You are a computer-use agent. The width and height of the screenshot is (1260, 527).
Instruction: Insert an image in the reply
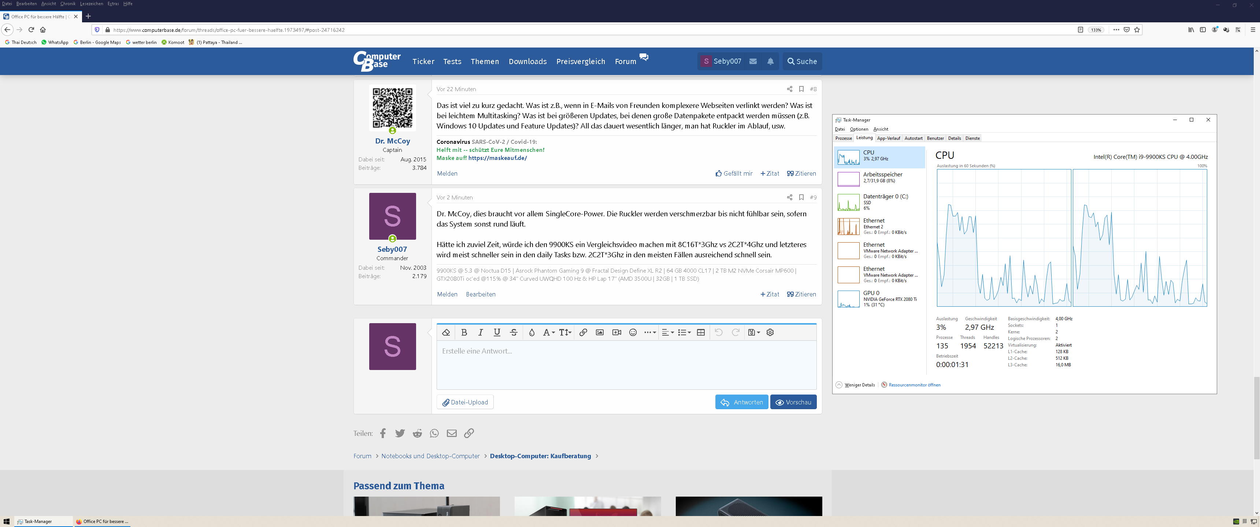[x=600, y=332]
